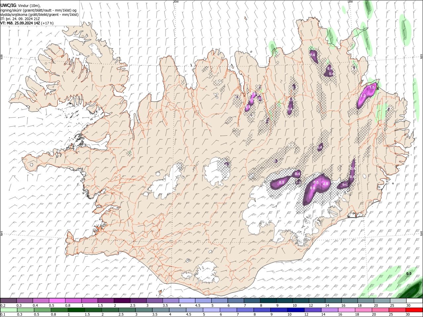423x317 pixels.
Task: Click the 'rigning/skúrir (grænt/blátt/rautt' legend description line
Action: pyautogui.click(x=38, y=10)
